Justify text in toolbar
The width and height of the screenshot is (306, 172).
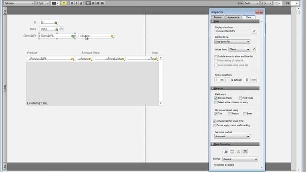[102, 3]
